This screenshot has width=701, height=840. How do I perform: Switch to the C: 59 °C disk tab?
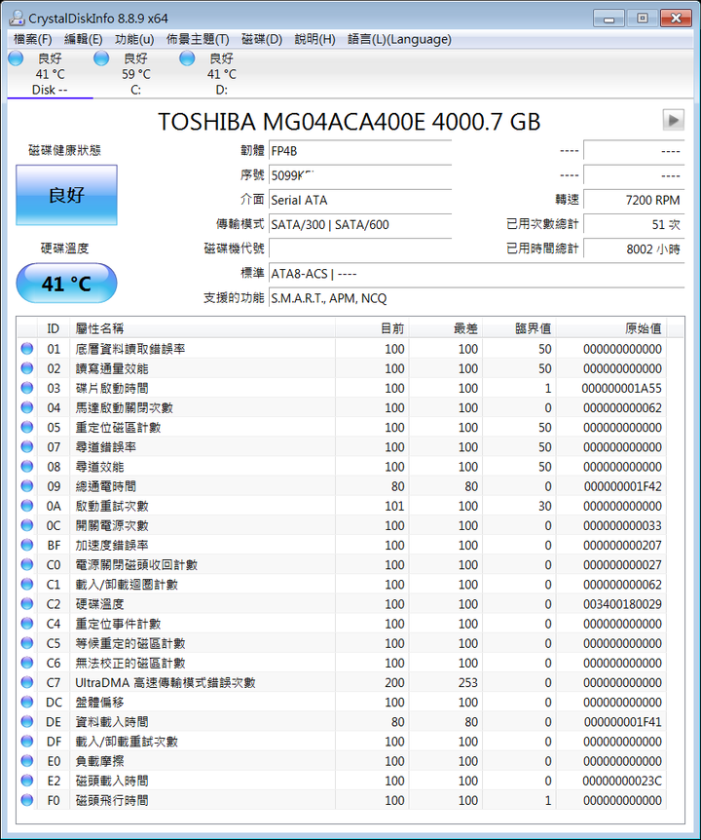click(136, 74)
